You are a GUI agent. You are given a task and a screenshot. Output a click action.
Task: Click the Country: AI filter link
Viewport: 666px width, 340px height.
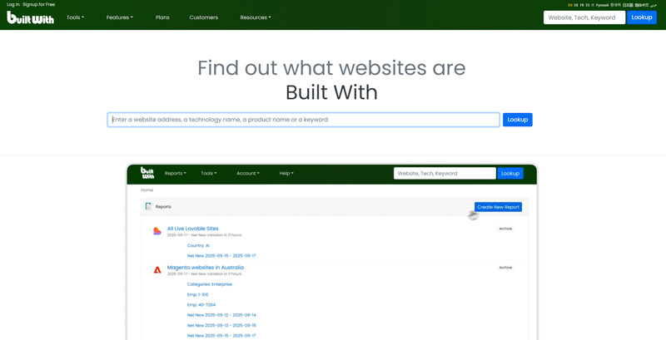click(x=198, y=245)
